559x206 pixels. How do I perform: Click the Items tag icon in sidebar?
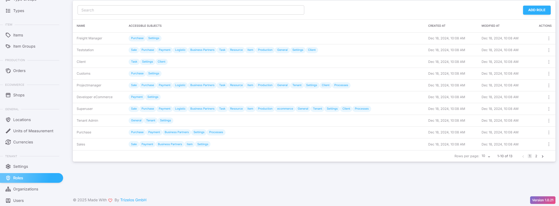(8, 35)
